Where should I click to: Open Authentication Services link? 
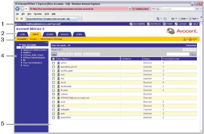(51, 39)
